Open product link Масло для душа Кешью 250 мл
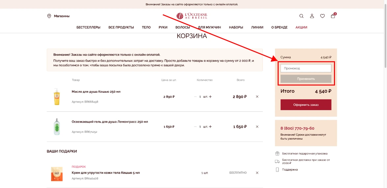The image size is (387, 188). (96, 92)
